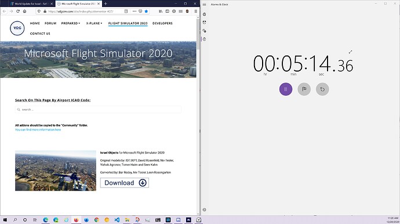Open Task View from the taskbar

[x=35, y=220]
